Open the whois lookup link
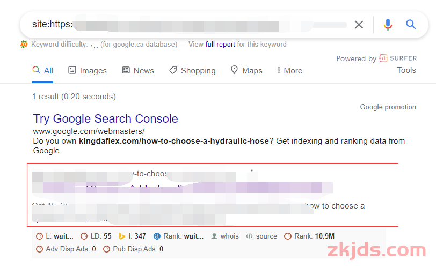Viewport: 436px width, 267px height. 225,236
